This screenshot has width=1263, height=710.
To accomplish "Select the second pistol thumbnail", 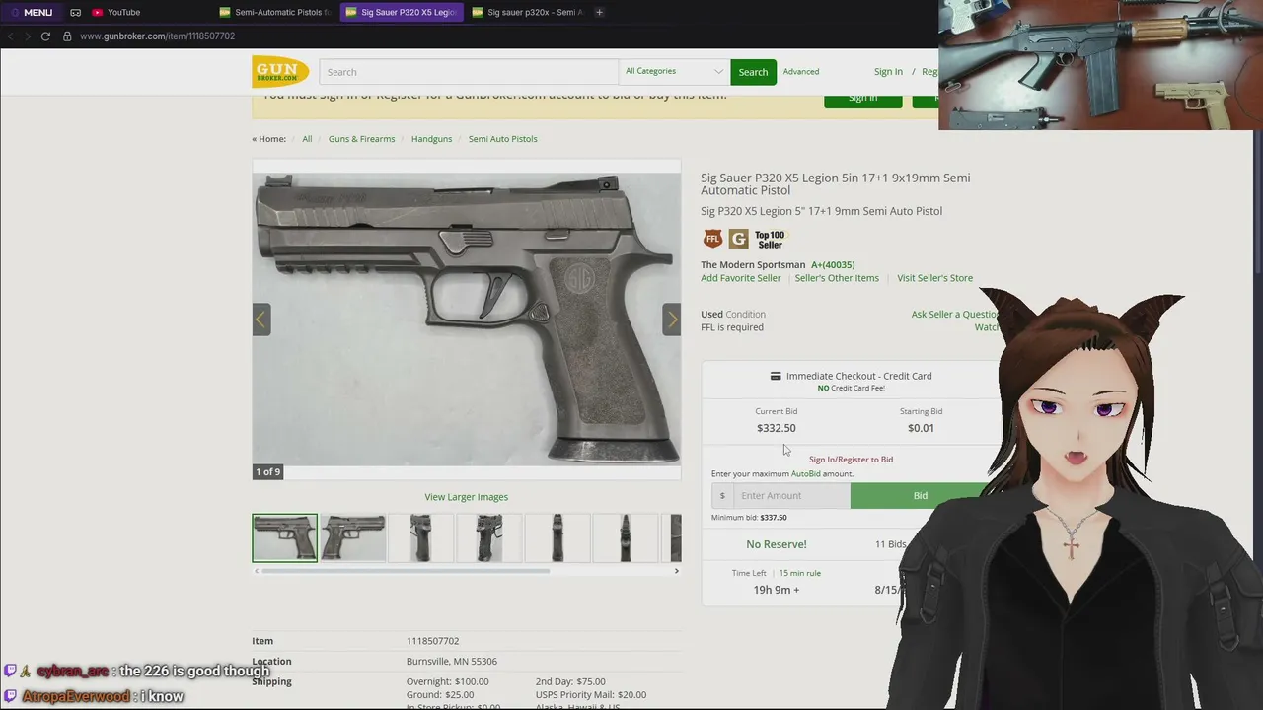I will tap(352, 537).
